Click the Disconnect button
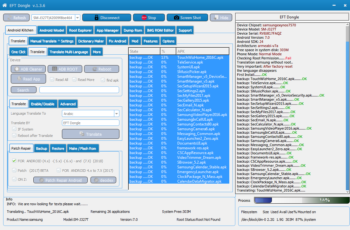The height and width of the screenshot is (230, 350). [107, 18]
